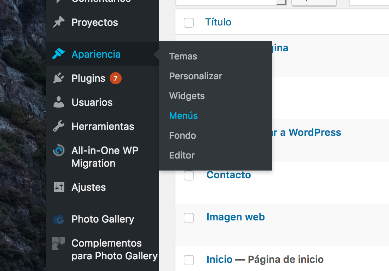The height and width of the screenshot is (271, 389).
Task: Click the Photo Gallery icon
Action: (59, 219)
